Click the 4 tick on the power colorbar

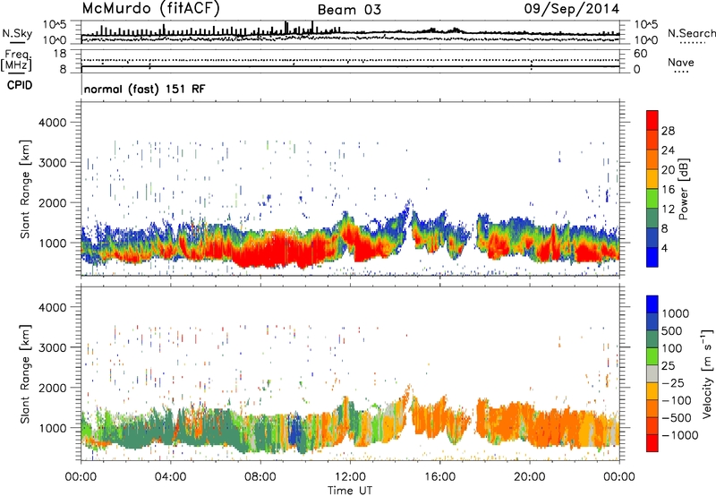point(664,249)
